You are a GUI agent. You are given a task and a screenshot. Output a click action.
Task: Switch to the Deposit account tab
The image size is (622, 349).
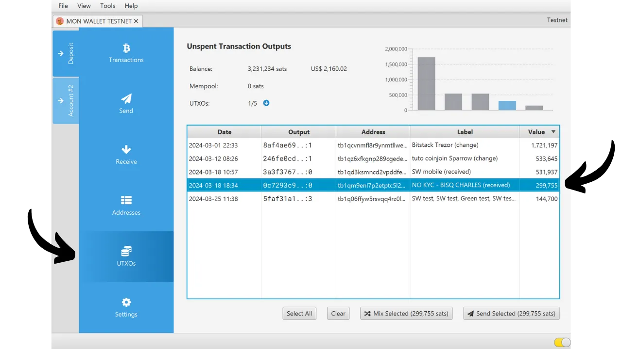coord(66,53)
